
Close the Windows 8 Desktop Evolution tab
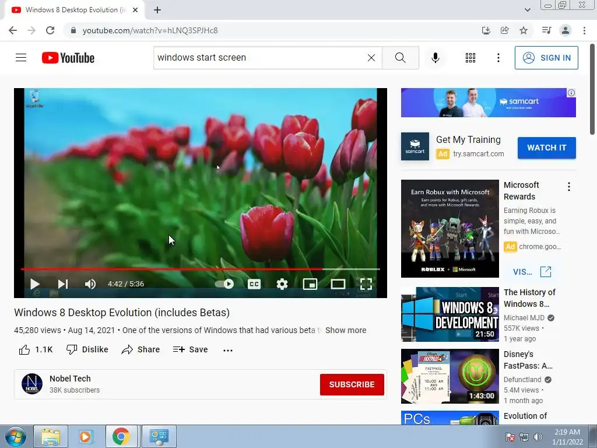(135, 10)
